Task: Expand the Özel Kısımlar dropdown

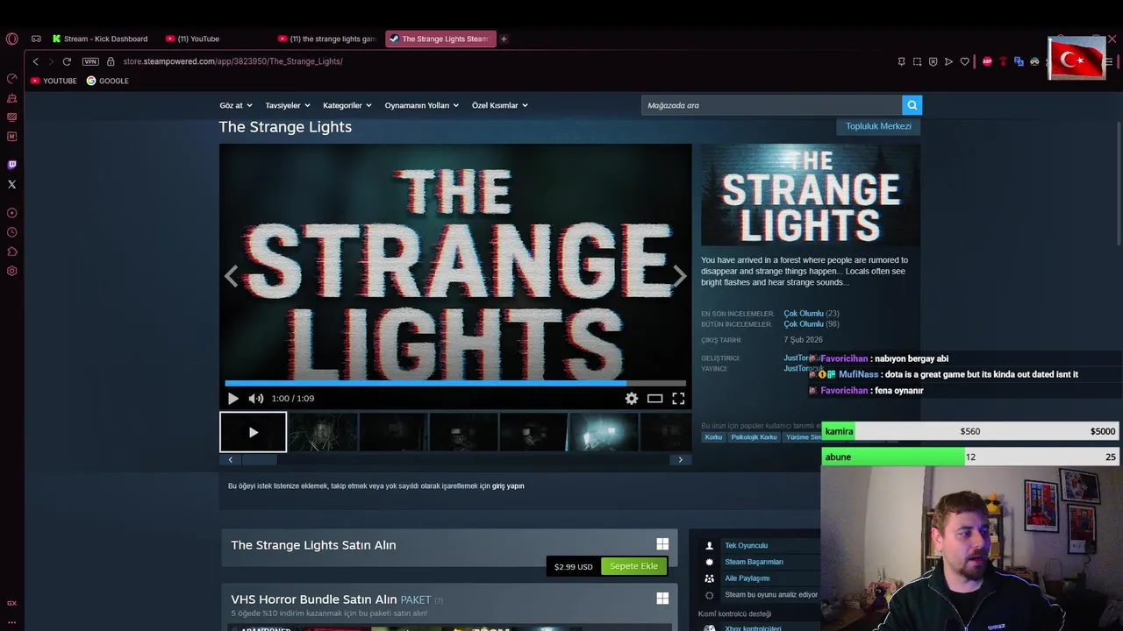Action: point(499,105)
